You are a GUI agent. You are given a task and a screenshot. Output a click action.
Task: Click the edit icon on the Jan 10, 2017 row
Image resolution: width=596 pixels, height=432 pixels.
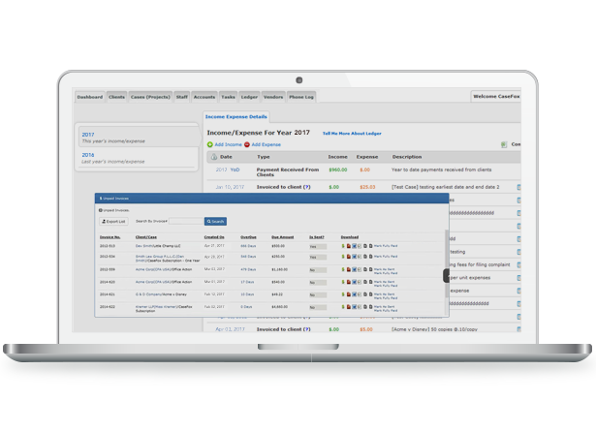coord(518,187)
